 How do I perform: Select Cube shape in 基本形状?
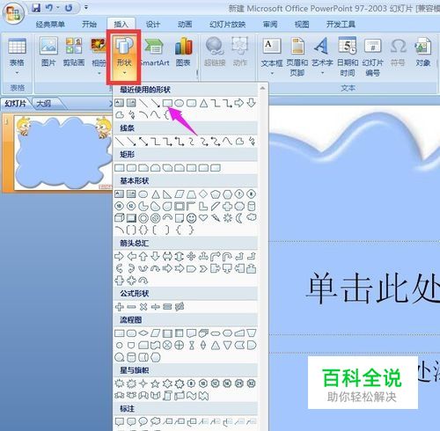(x=119, y=218)
